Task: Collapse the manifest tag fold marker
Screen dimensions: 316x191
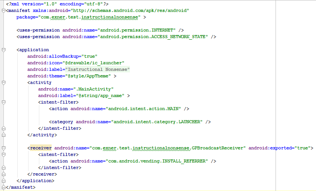Action: click(3, 11)
